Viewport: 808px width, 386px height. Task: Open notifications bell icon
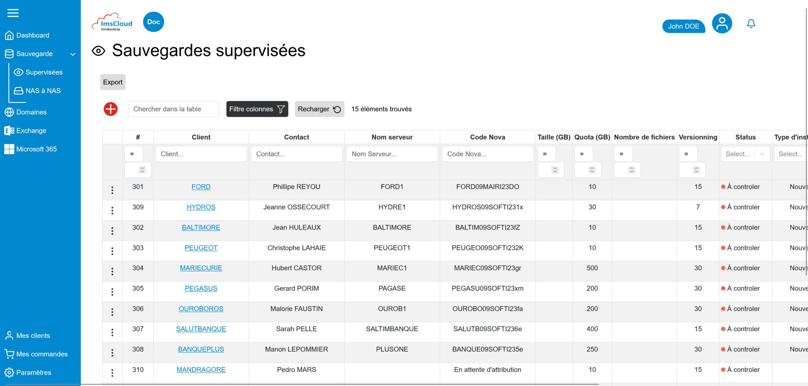pos(751,24)
